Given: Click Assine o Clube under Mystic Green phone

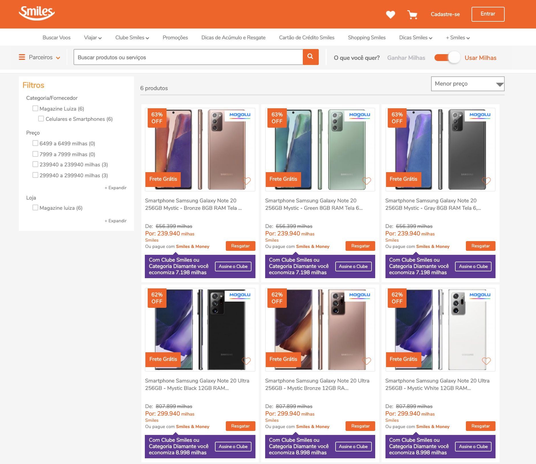Looking at the screenshot, I should pos(353,266).
